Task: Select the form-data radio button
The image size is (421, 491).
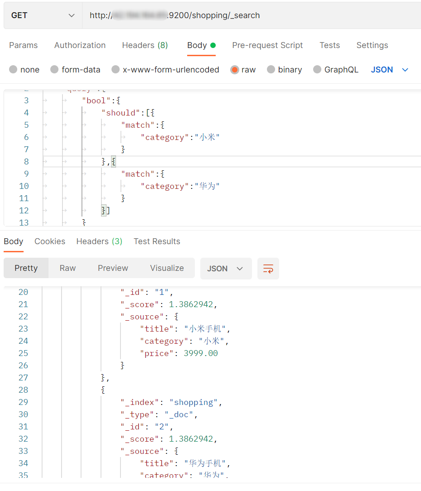Action: point(55,70)
